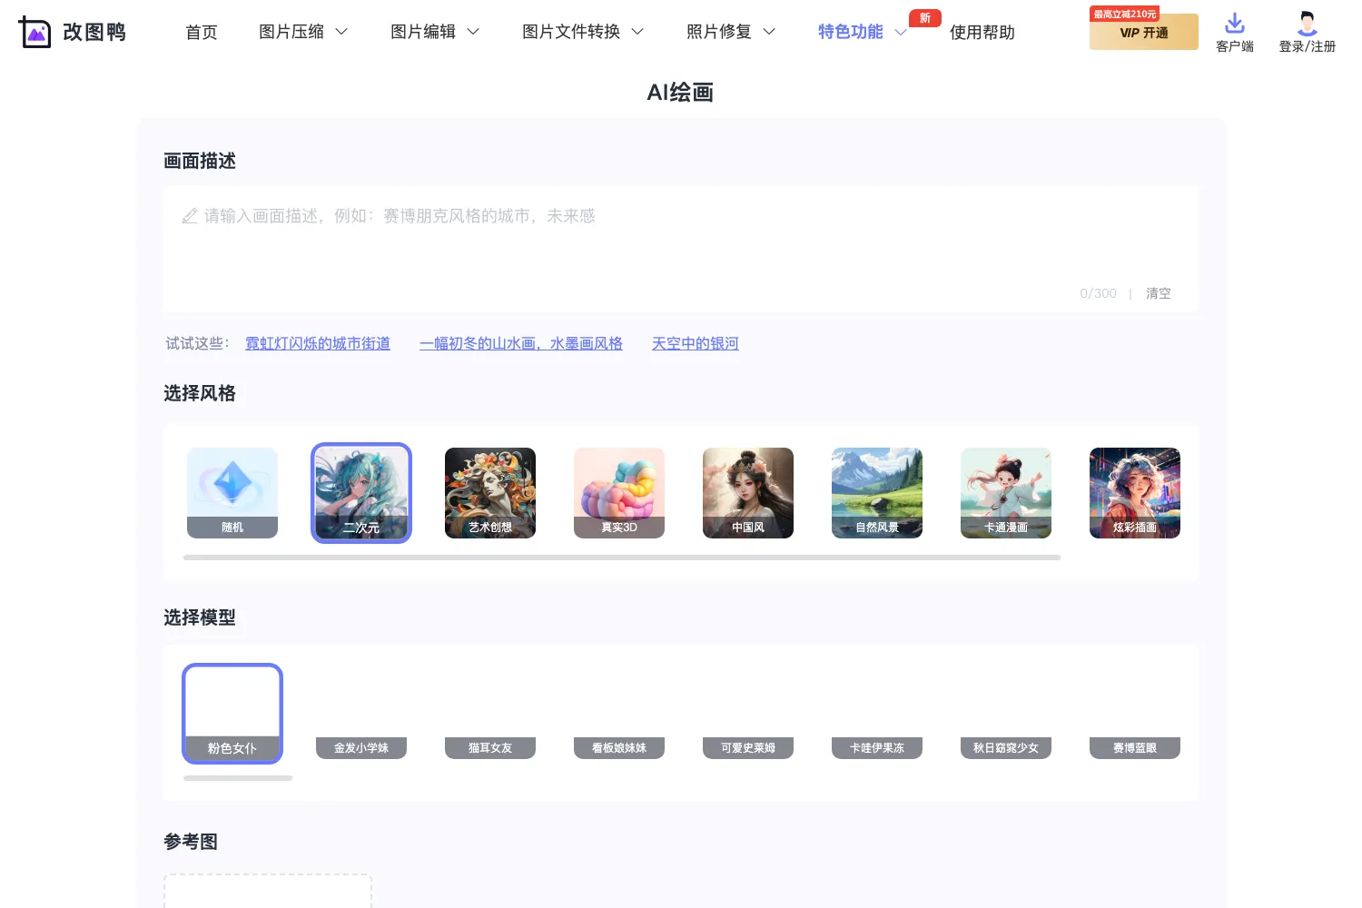Click the 0/300 character counter
This screenshot has width=1362, height=908.
tap(1098, 293)
